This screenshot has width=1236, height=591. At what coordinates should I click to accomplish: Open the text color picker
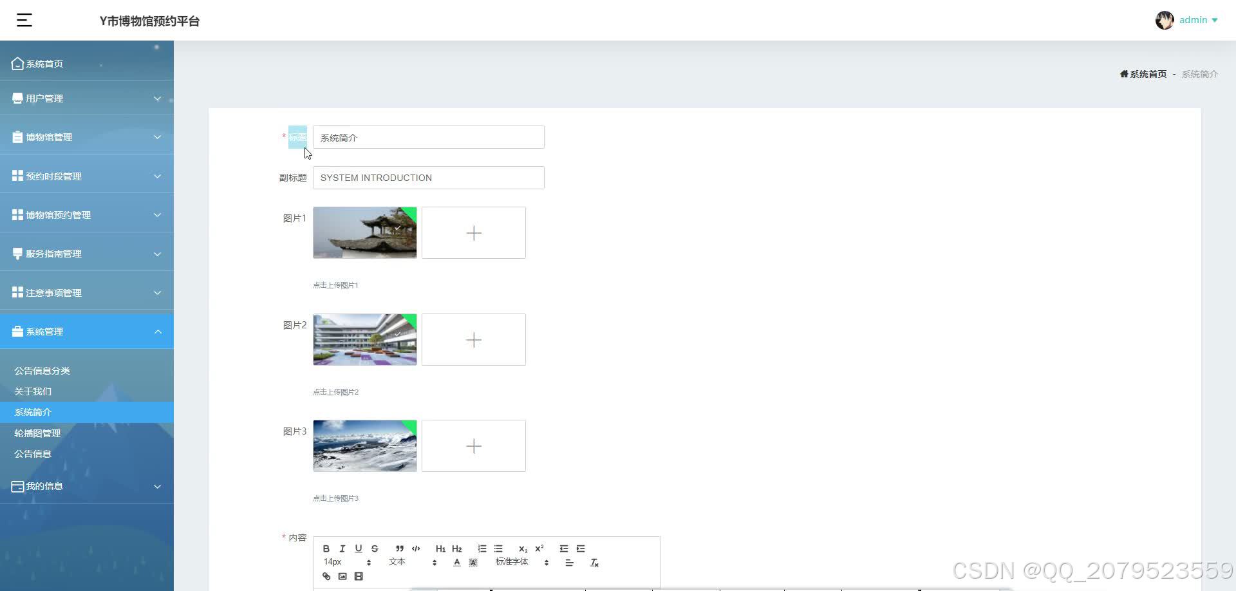(x=457, y=562)
